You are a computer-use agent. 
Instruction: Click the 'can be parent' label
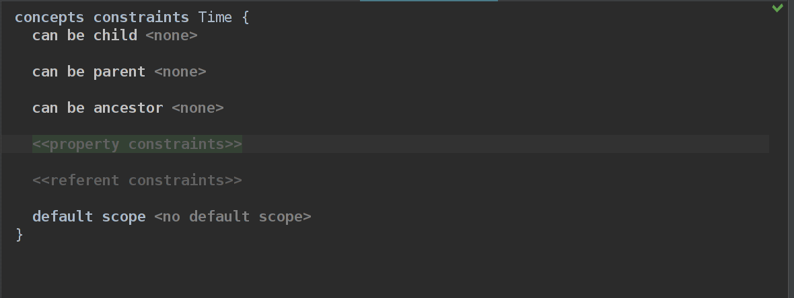89,72
